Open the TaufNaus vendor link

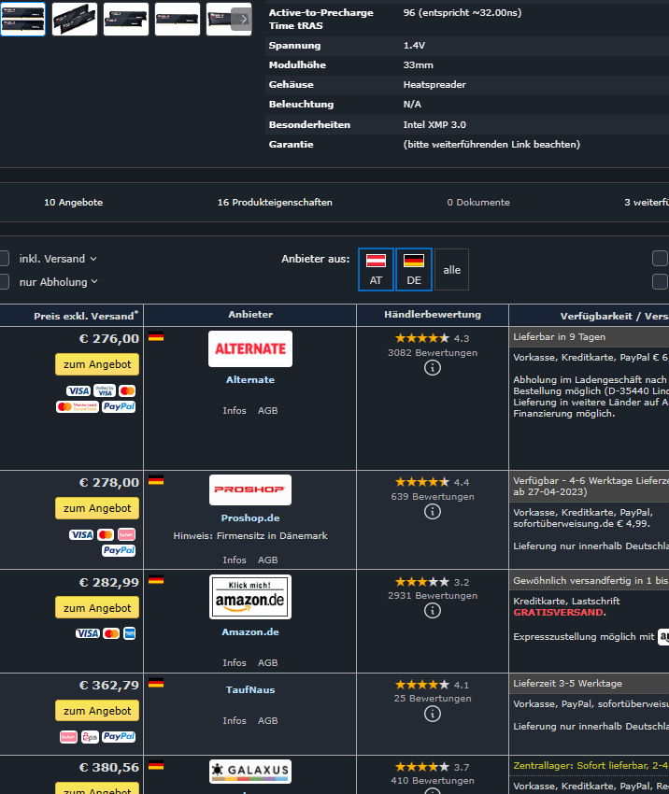pyautogui.click(x=250, y=689)
